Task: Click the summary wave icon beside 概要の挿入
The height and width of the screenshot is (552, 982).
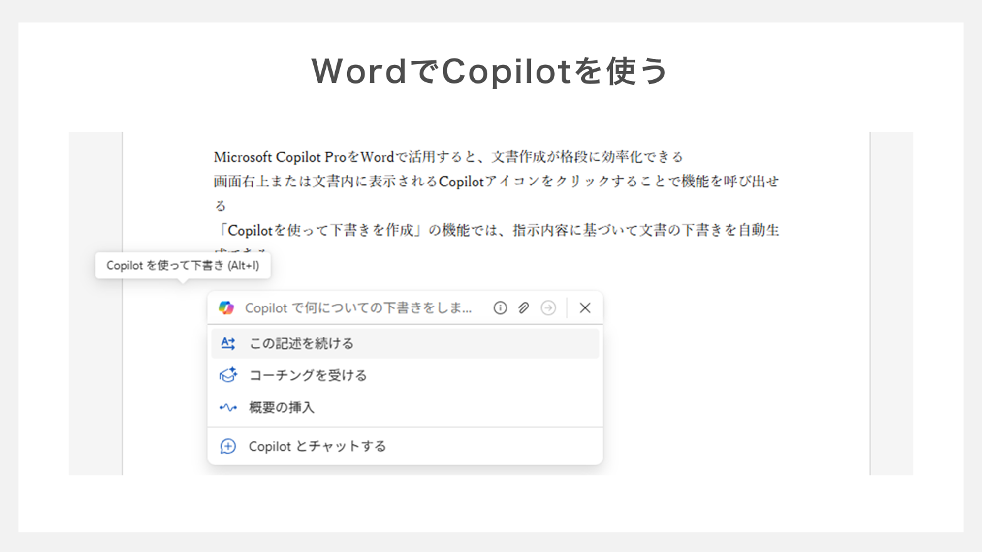Action: 228,407
